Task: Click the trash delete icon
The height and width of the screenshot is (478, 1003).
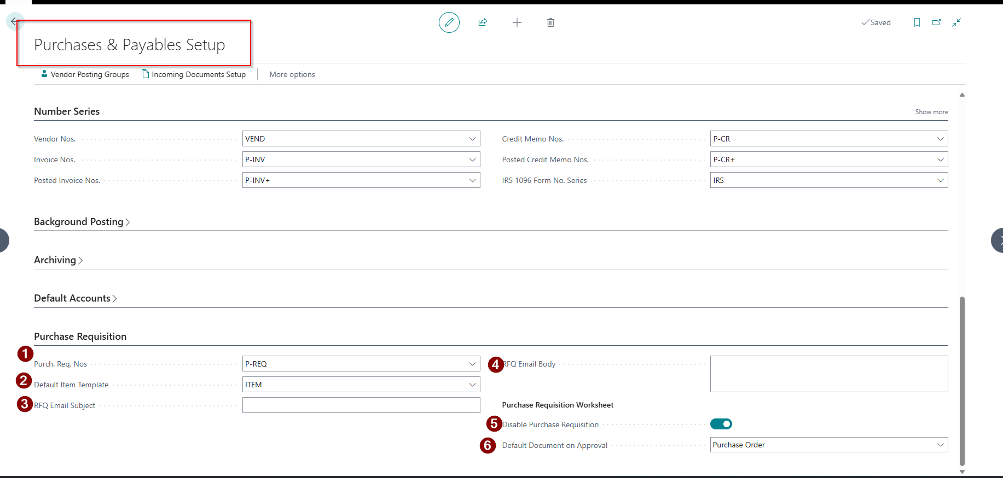Action: [x=550, y=22]
